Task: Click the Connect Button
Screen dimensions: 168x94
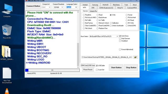Action: click(33, 6)
